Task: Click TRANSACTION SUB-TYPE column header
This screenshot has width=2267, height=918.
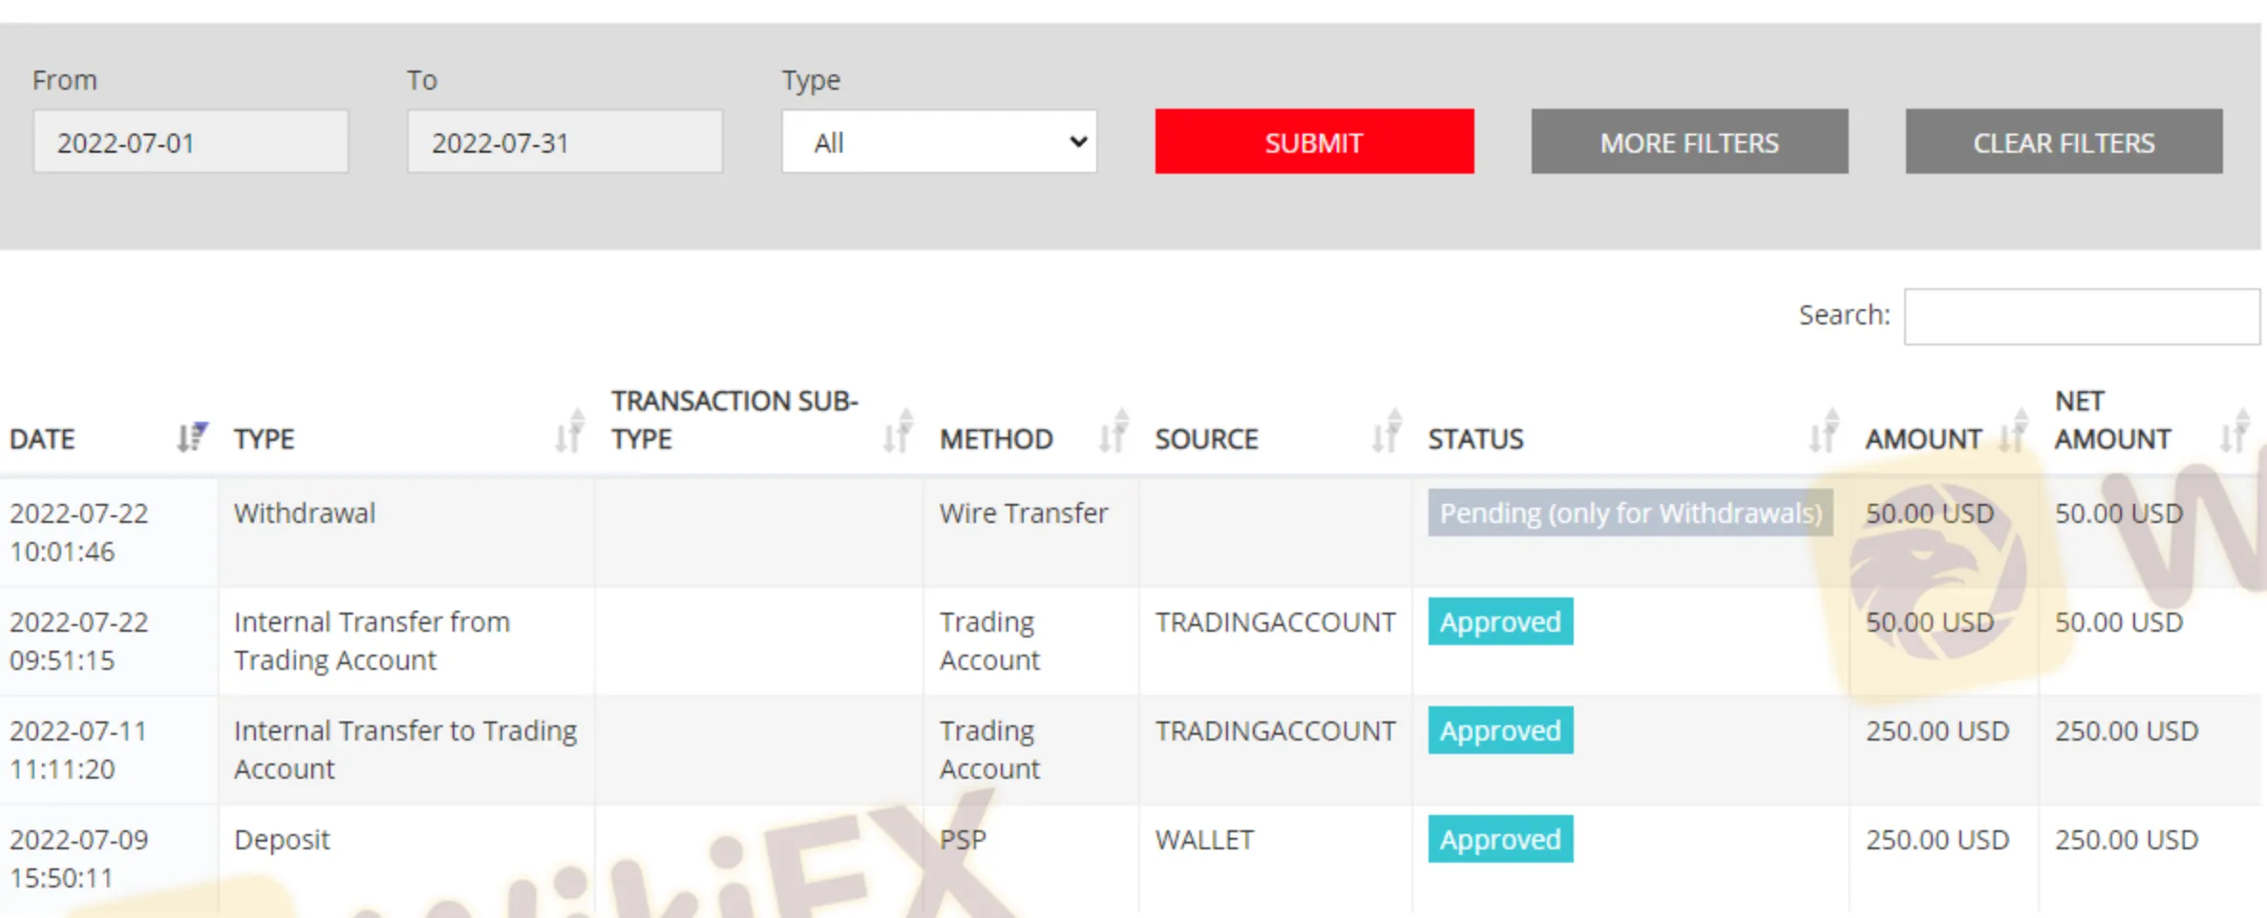Action: 735,420
